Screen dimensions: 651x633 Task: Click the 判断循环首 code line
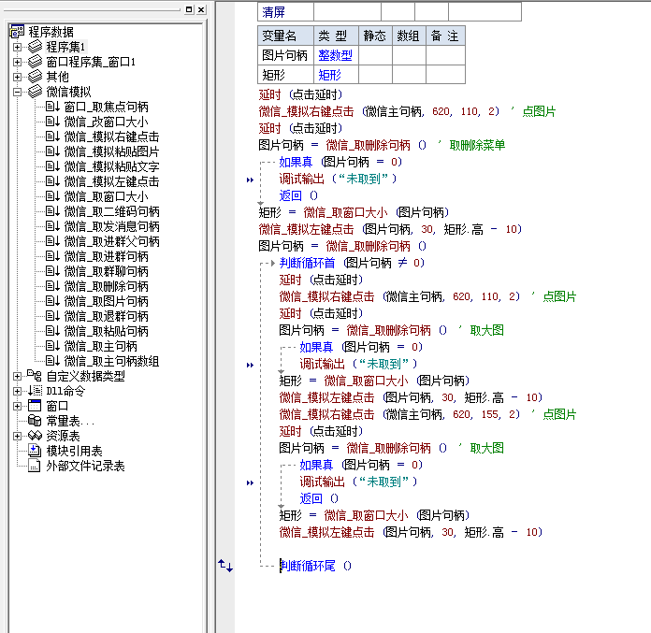coord(352,263)
